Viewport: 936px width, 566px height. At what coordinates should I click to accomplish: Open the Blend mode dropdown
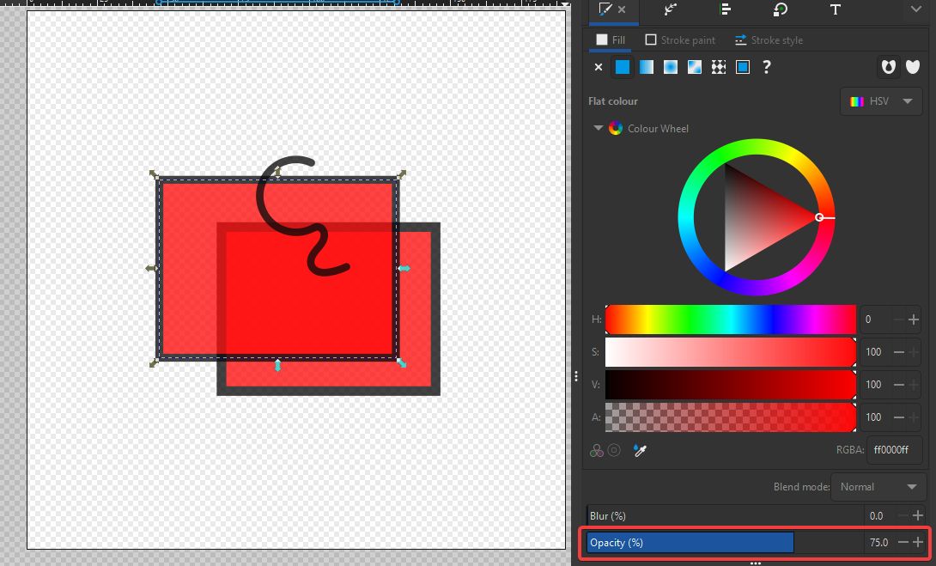click(877, 487)
